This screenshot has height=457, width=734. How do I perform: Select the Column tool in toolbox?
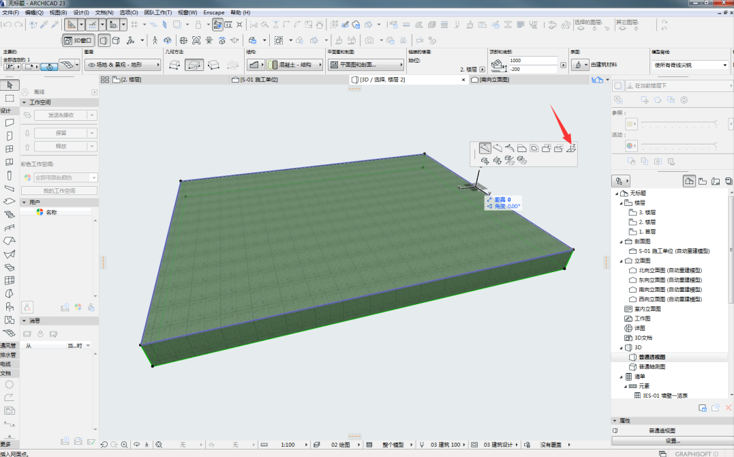(10, 175)
